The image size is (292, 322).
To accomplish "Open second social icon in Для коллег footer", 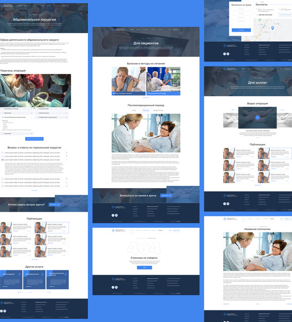I will click(x=228, y=204).
